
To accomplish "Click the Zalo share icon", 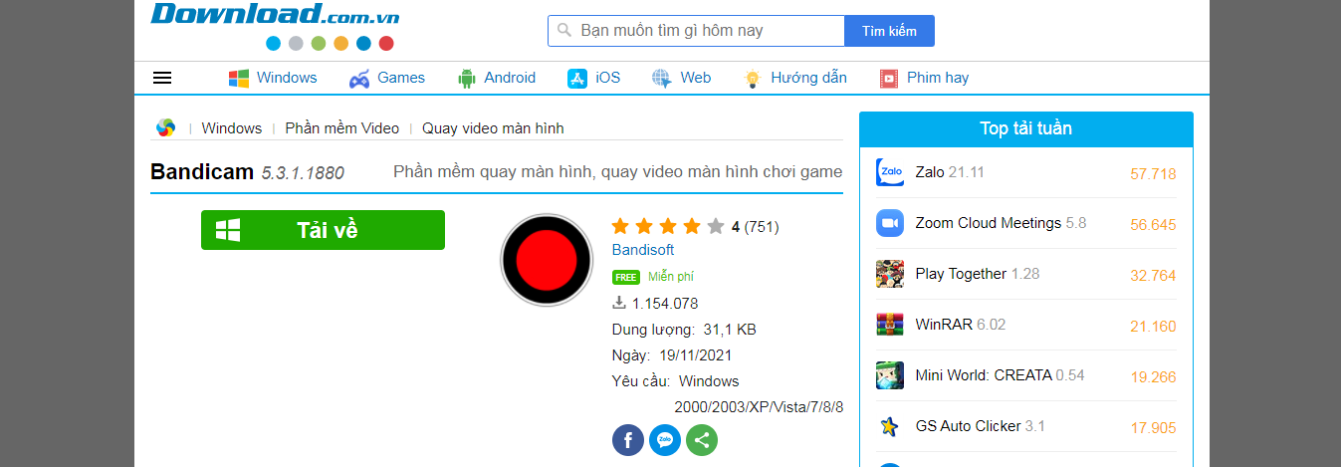I will [x=665, y=440].
